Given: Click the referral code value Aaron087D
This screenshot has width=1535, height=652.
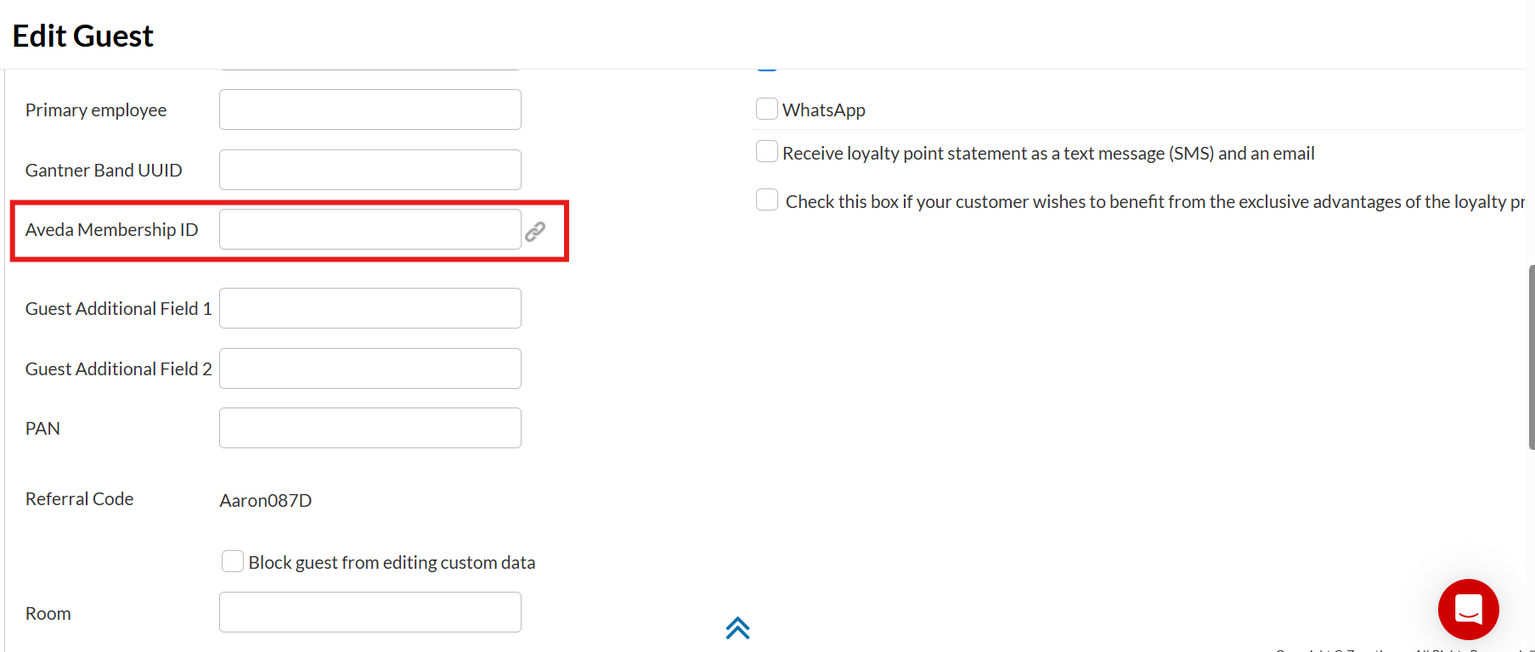Looking at the screenshot, I should [265, 501].
